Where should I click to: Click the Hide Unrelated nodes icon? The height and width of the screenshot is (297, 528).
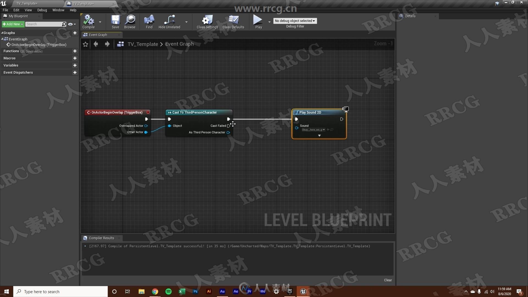click(169, 20)
